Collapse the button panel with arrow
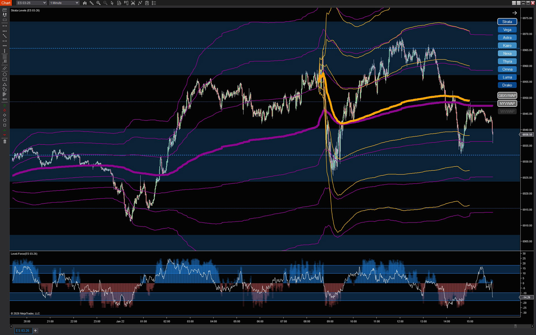Image resolution: width=536 pixels, height=335 pixels. click(x=515, y=13)
